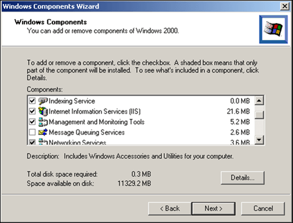The height and width of the screenshot is (223, 293).
Task: Cancel the Windows Components Wizard
Action: pos(263,208)
